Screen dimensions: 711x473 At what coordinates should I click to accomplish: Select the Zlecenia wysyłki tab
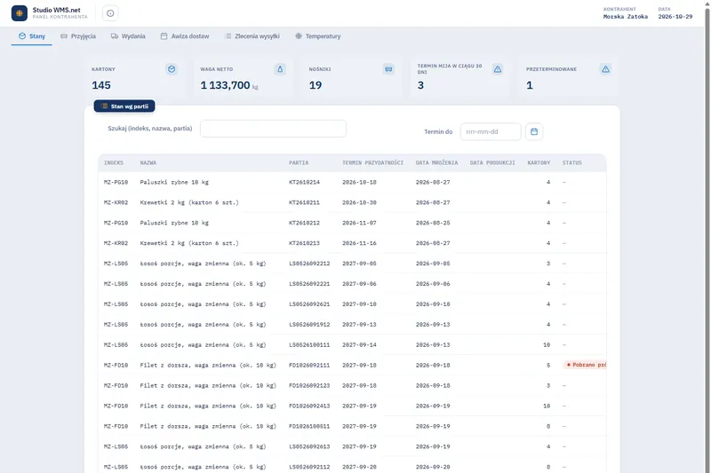pos(252,36)
